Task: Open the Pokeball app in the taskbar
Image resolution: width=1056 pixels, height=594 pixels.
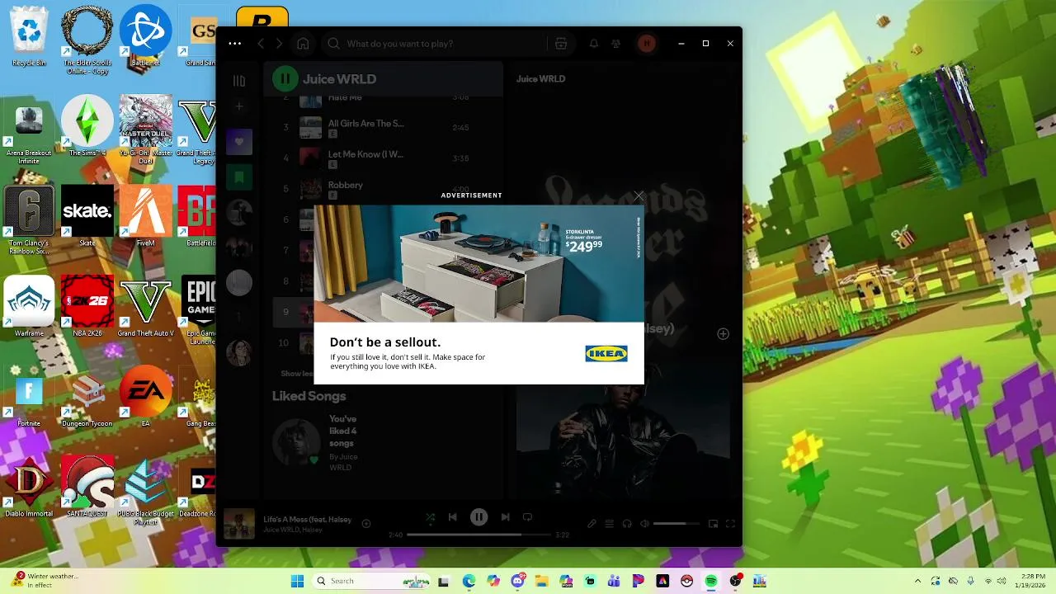Action: click(686, 581)
